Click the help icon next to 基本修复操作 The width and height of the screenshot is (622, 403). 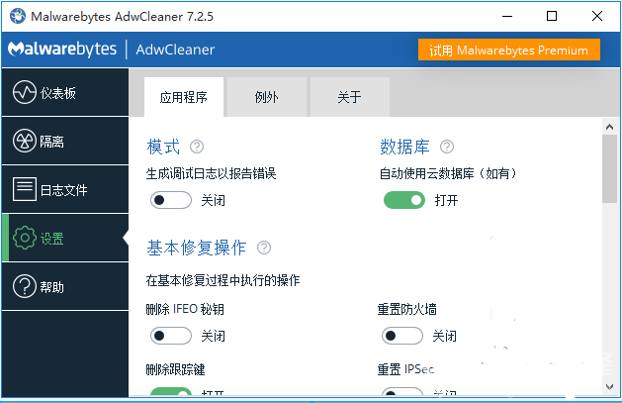tap(264, 248)
